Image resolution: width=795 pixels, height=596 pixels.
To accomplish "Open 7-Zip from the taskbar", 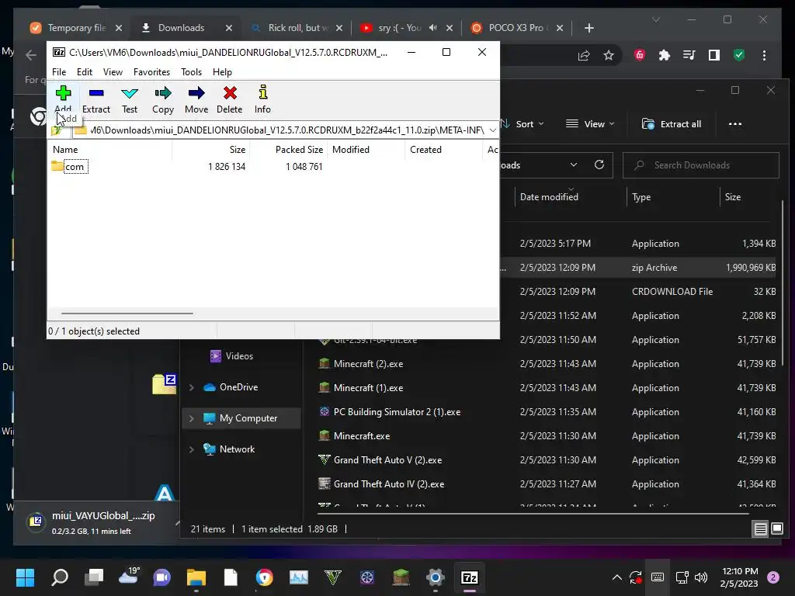I will (470, 577).
